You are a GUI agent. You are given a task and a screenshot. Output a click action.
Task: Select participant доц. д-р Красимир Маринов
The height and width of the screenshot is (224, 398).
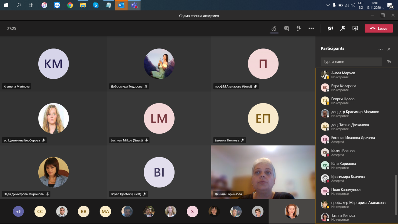(357, 114)
